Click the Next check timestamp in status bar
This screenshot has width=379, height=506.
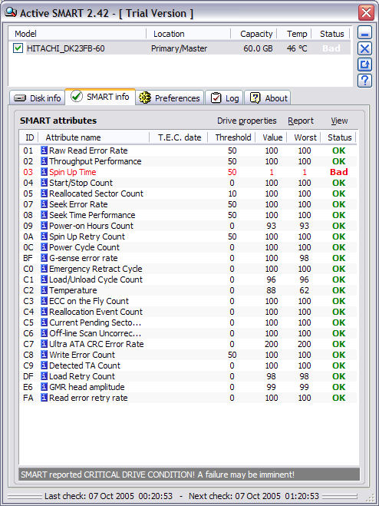click(253, 496)
